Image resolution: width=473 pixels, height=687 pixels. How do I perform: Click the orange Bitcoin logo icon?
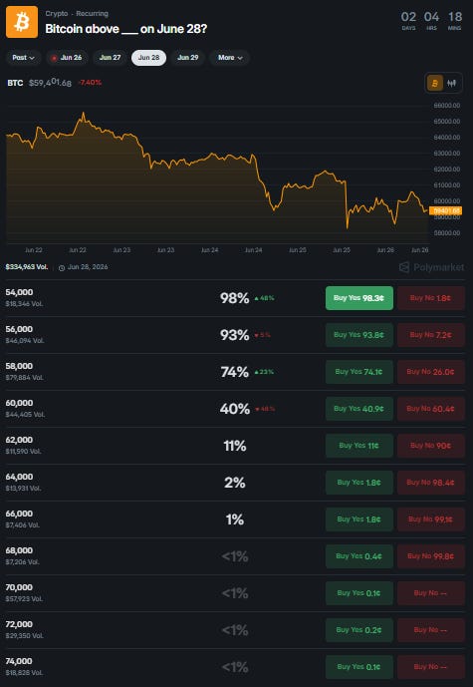click(22, 22)
